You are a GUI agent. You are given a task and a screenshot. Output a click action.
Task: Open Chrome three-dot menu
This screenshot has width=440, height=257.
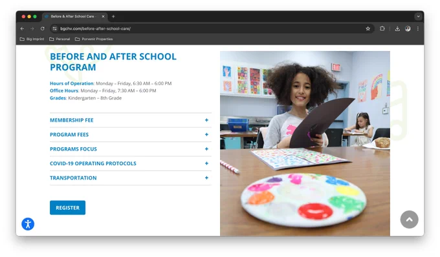pyautogui.click(x=418, y=28)
